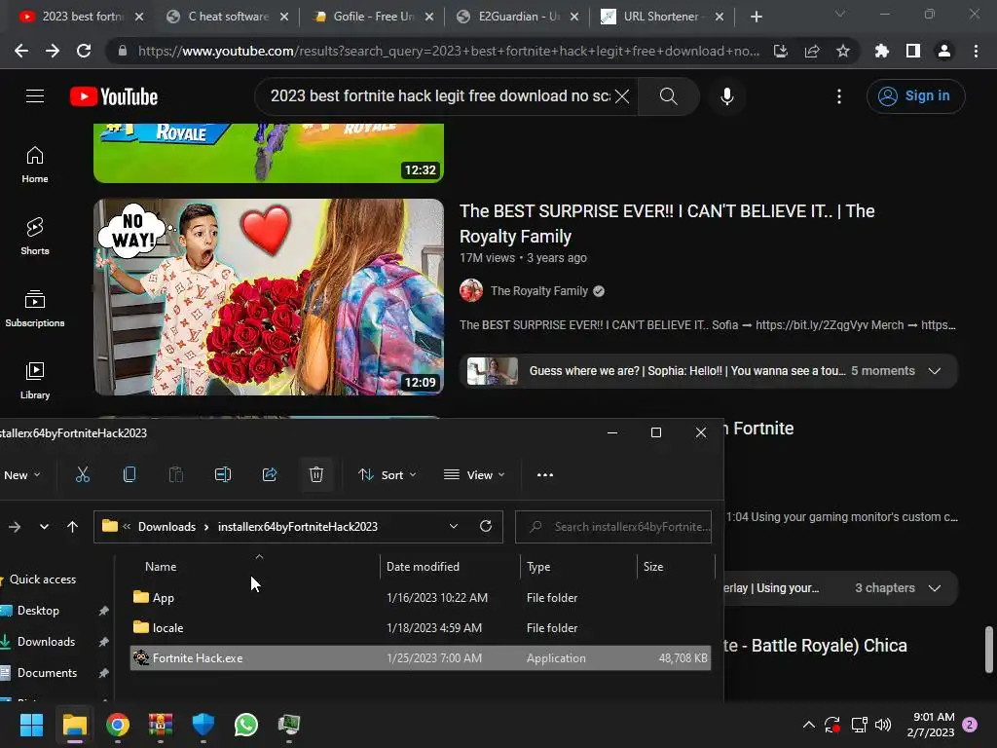Click the YouTube page scrollbar thumb

pyautogui.click(x=989, y=649)
